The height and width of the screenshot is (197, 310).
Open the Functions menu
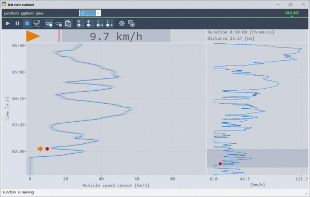(x=11, y=13)
